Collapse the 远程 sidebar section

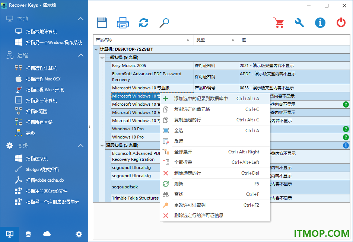[80, 55]
